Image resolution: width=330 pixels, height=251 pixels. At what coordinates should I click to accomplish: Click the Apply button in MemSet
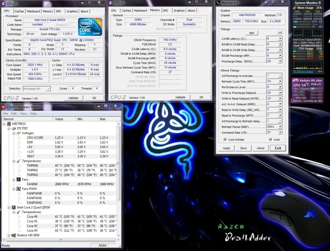(226, 148)
